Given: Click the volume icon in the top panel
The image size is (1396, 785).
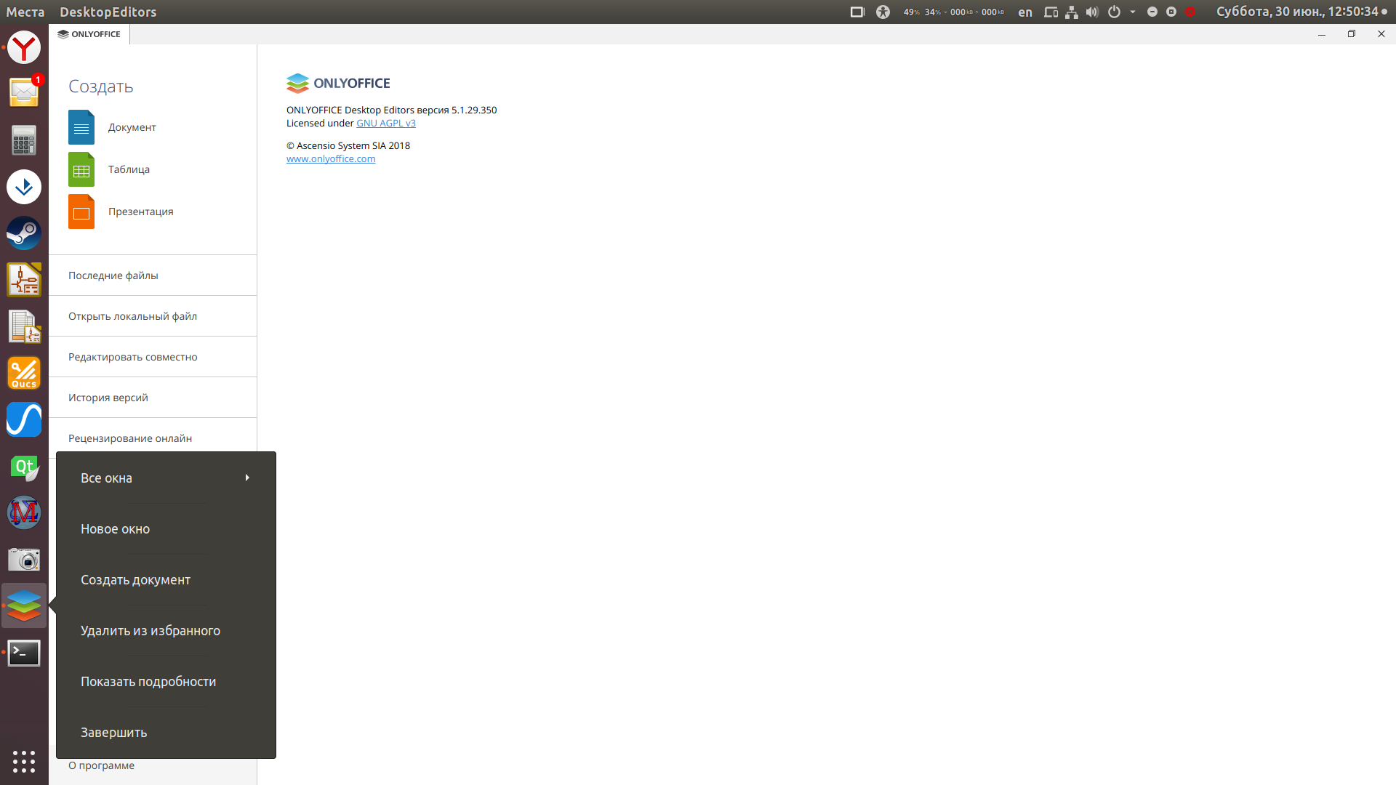Looking at the screenshot, I should pos(1091,12).
